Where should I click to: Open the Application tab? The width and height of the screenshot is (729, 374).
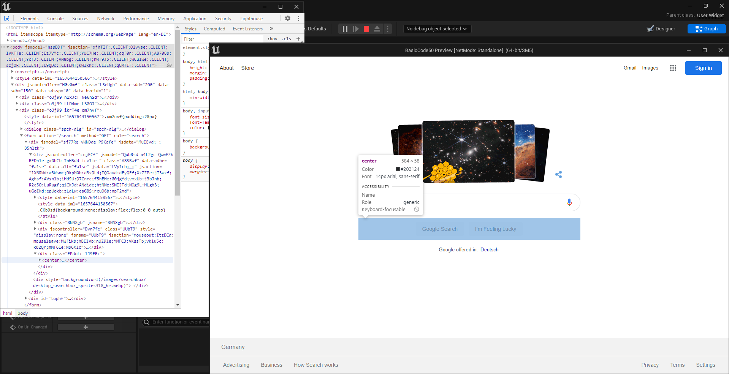pyautogui.click(x=195, y=18)
